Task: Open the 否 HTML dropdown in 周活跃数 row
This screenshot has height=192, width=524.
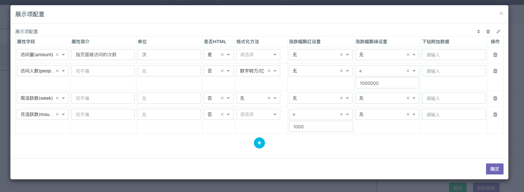Action: [x=228, y=98]
